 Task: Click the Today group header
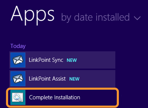pos(18,46)
